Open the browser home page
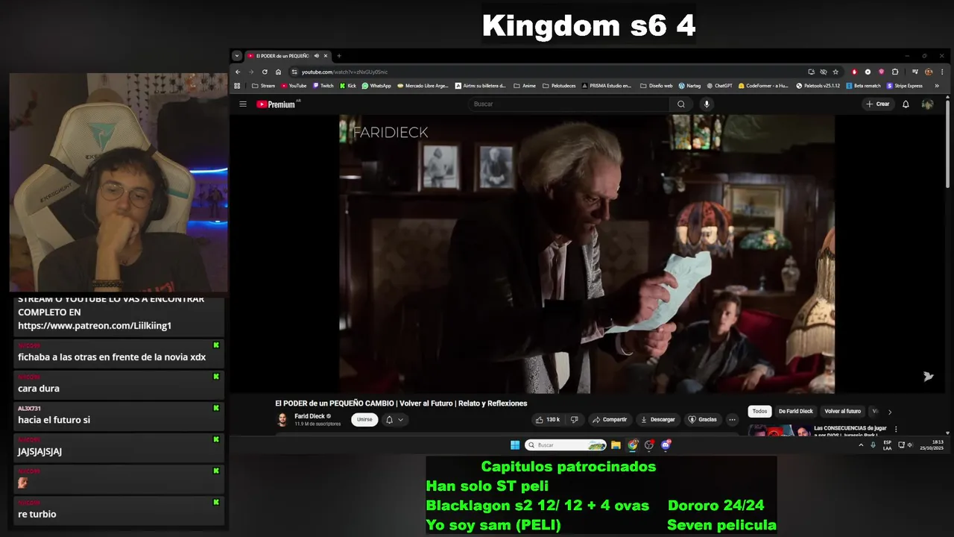 pyautogui.click(x=278, y=72)
